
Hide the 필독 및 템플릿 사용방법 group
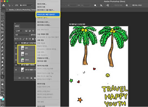(x=16, y=65)
